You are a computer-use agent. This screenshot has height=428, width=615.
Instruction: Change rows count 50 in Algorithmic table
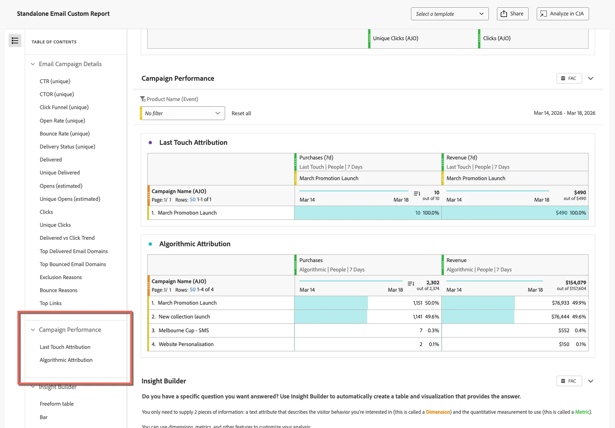point(193,290)
